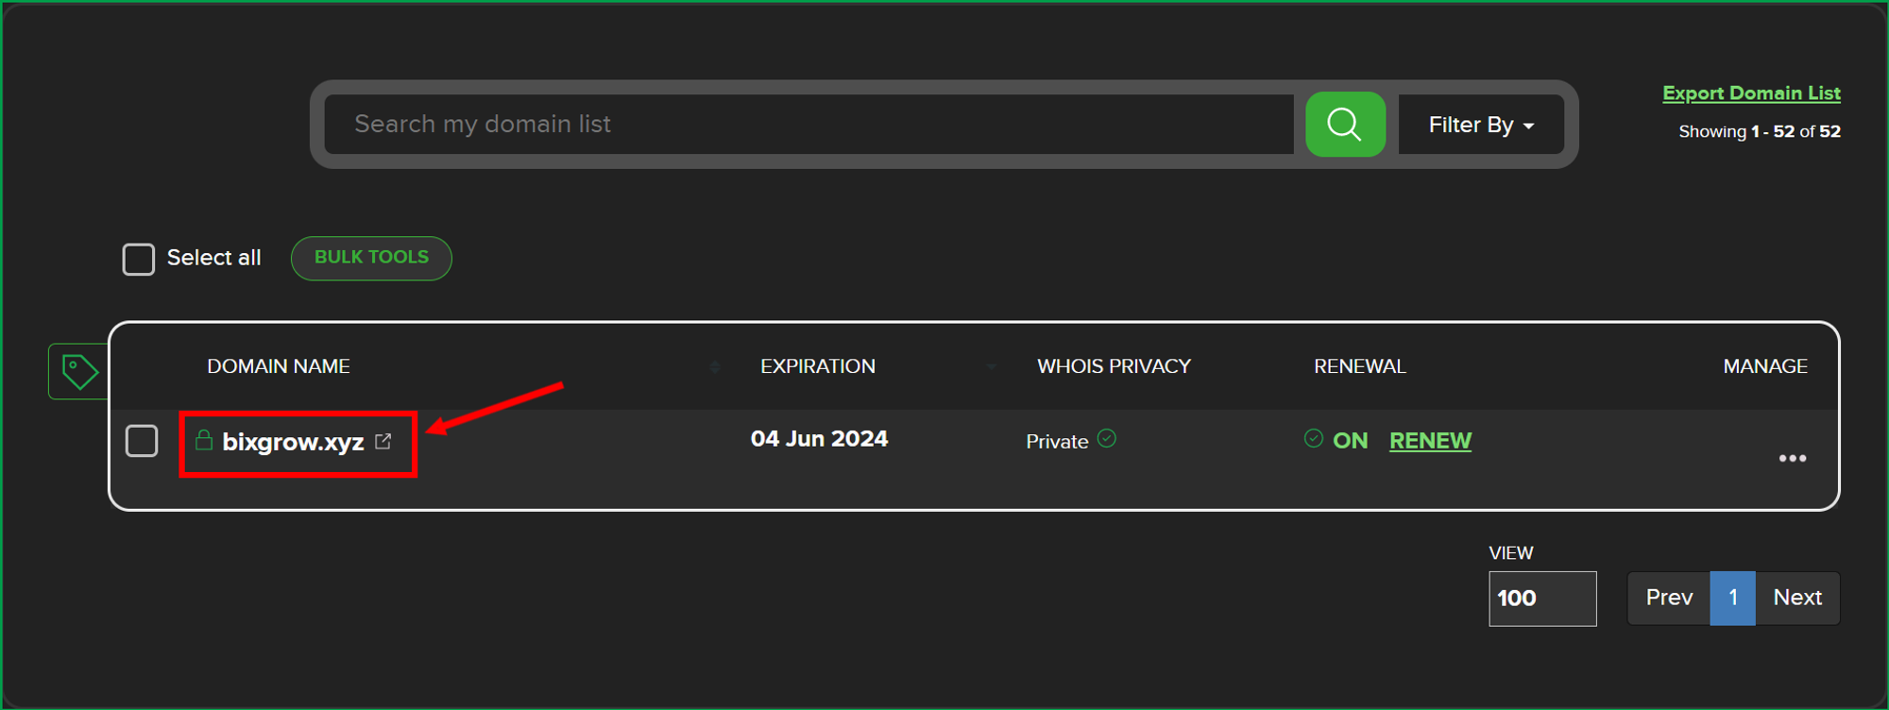Click the auto-renewal ON check icon
This screenshot has height=710, width=1889.
[1313, 439]
